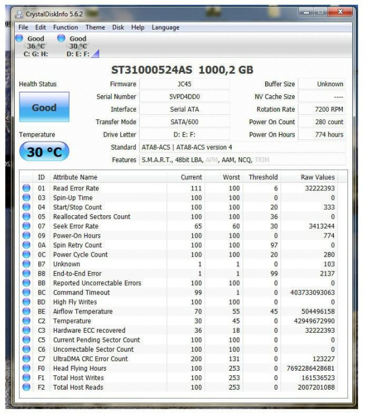Click status orb for Power-On Hours row
This screenshot has height=418, width=367.
click(x=27, y=235)
